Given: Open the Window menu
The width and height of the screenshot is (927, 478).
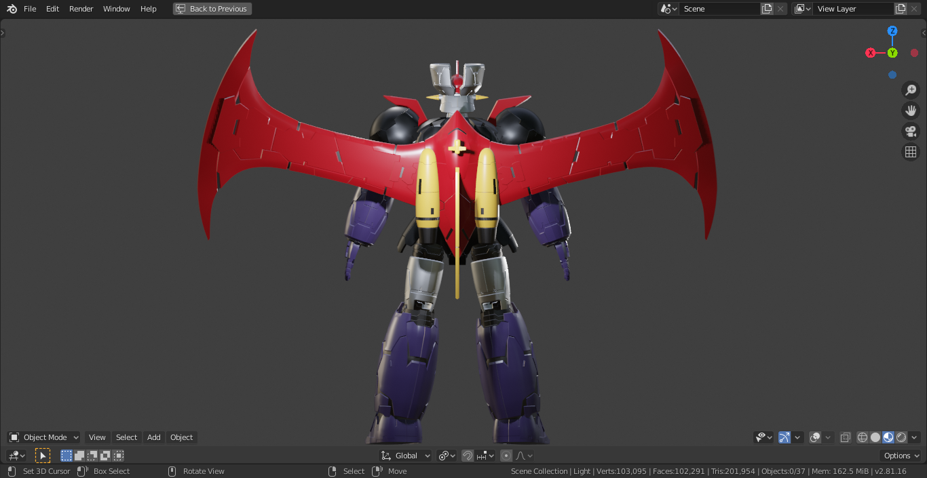Looking at the screenshot, I should coord(117,9).
